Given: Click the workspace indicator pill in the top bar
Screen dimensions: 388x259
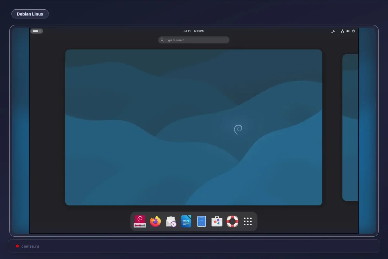Looking at the screenshot, I should click(37, 31).
